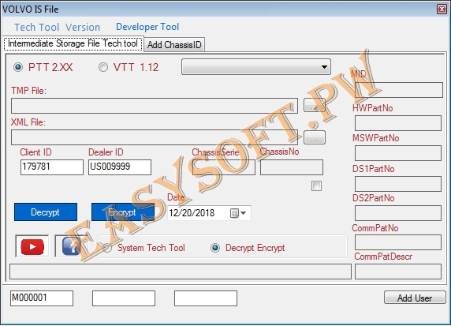Click the HWPartNo input field

point(398,123)
